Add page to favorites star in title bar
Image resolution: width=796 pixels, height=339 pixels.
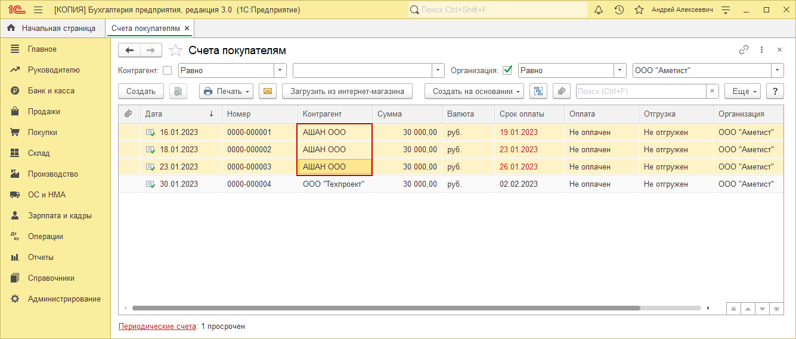(x=639, y=10)
